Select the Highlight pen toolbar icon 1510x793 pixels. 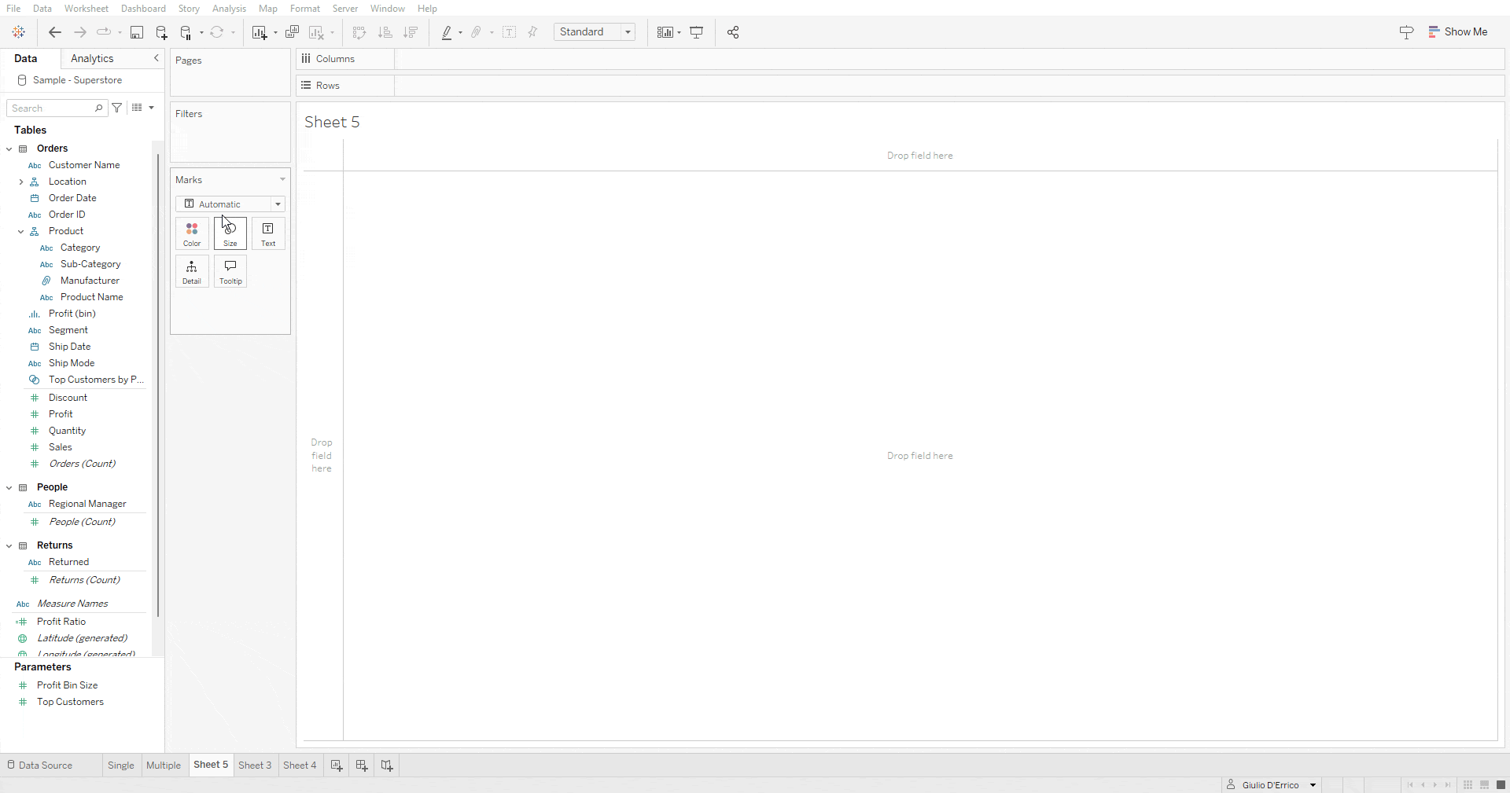[x=448, y=32]
